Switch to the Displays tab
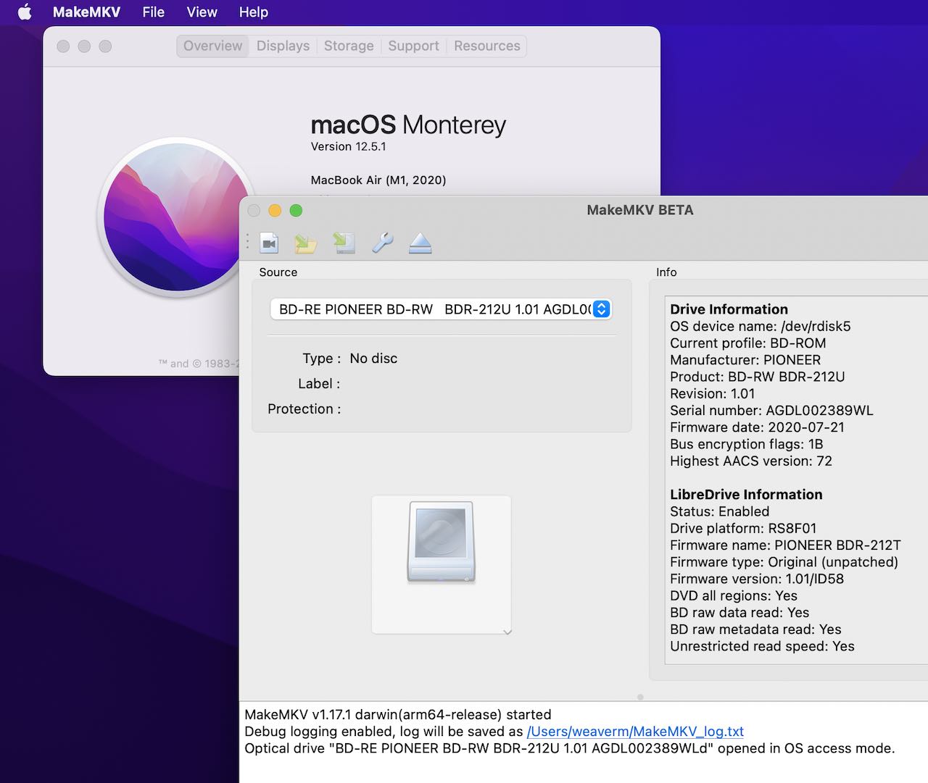 pyautogui.click(x=283, y=46)
